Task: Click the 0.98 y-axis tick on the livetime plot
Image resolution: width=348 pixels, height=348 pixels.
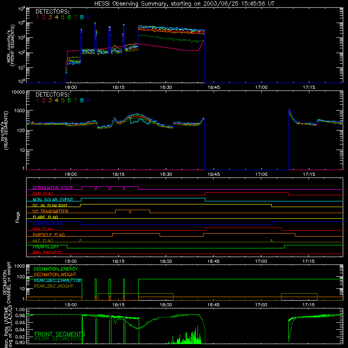Action: pyautogui.click(x=20, y=316)
